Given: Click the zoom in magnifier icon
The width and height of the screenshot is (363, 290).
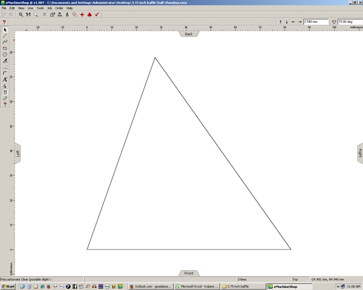Looking at the screenshot, I should tap(21, 14).
